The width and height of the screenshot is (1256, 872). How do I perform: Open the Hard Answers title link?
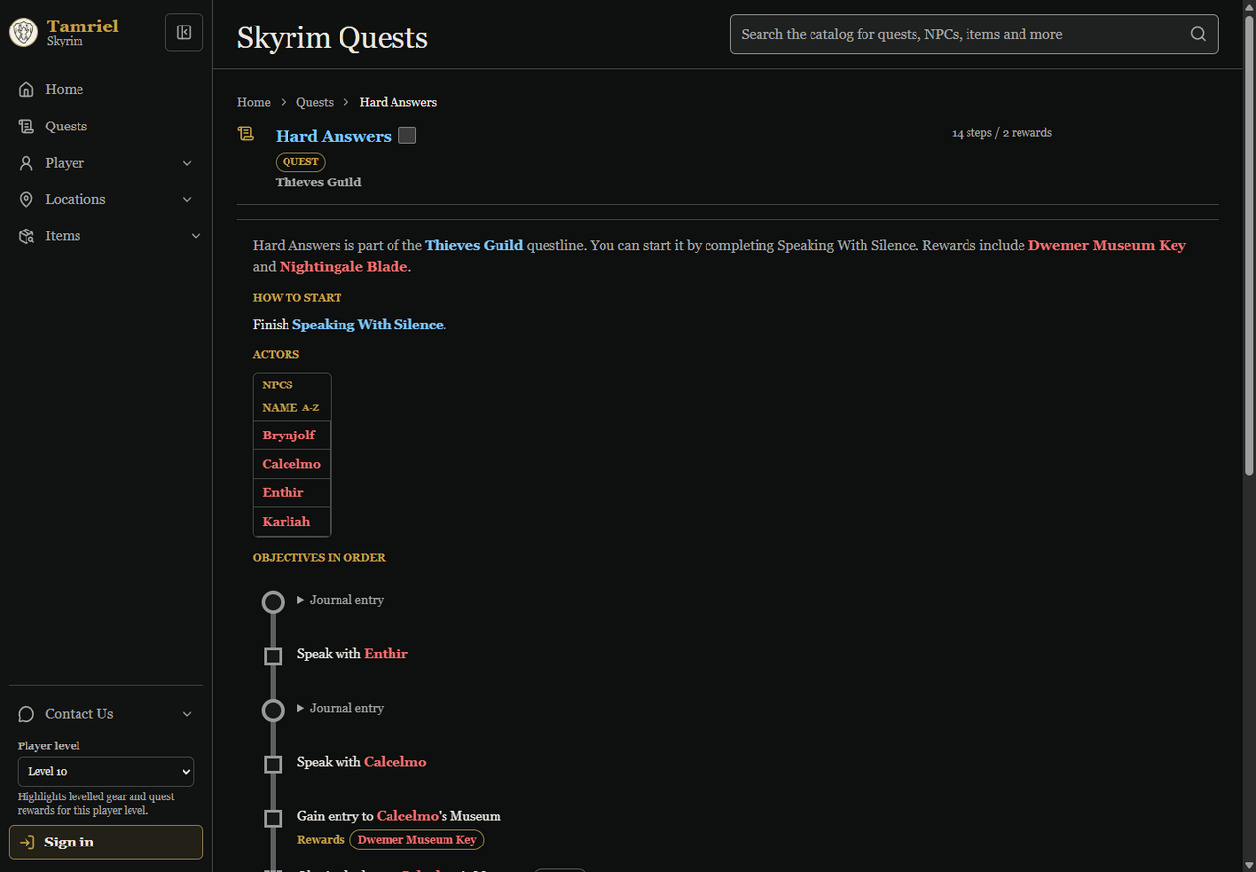click(x=334, y=136)
